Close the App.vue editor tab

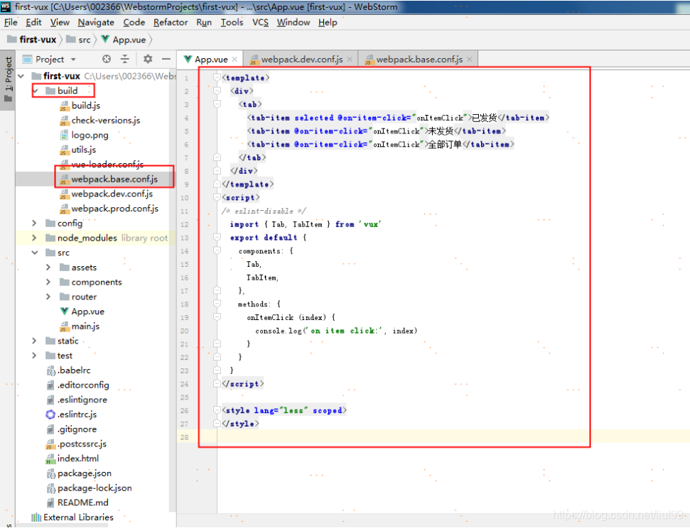tap(235, 60)
